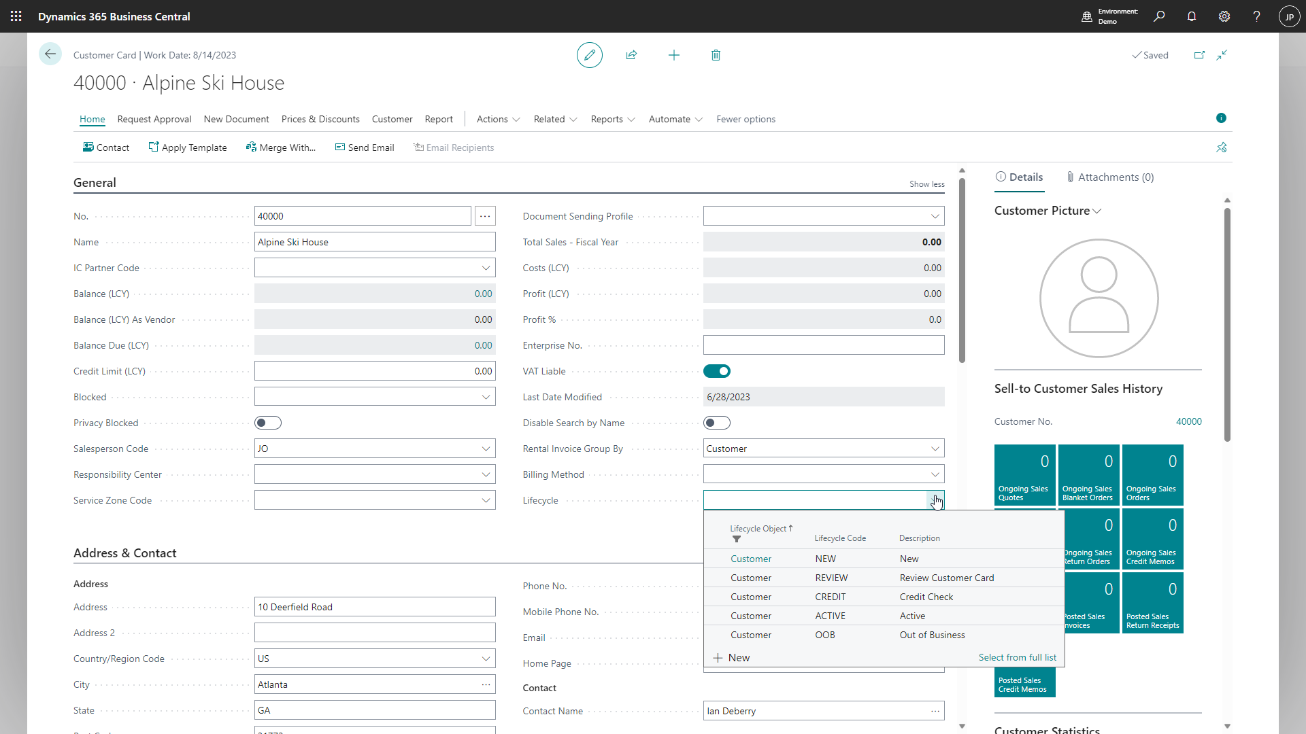Open the Automate menu
Image resolution: width=1306 pixels, height=734 pixels.
(x=675, y=119)
